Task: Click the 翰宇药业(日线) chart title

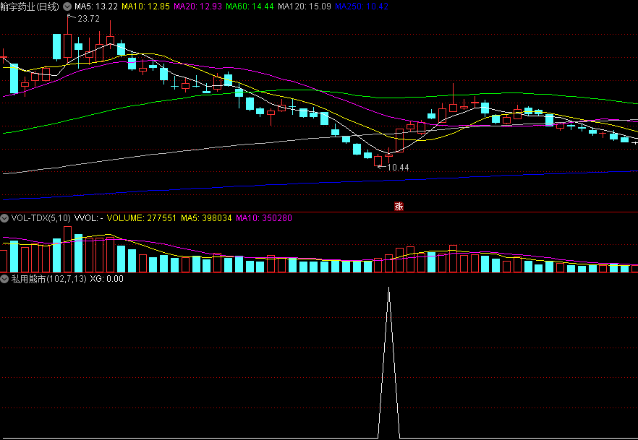Action: click(x=30, y=7)
